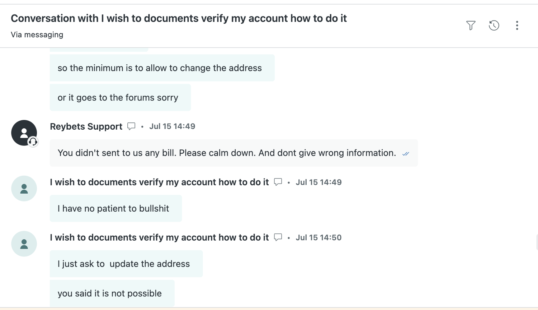538x310 pixels.
Task: Select the Reybets Support sender name
Action: (86, 126)
